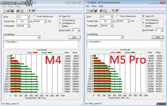This screenshot has height=106, width=167.
Task: Open Help menu in right window
Action: coord(101,6)
